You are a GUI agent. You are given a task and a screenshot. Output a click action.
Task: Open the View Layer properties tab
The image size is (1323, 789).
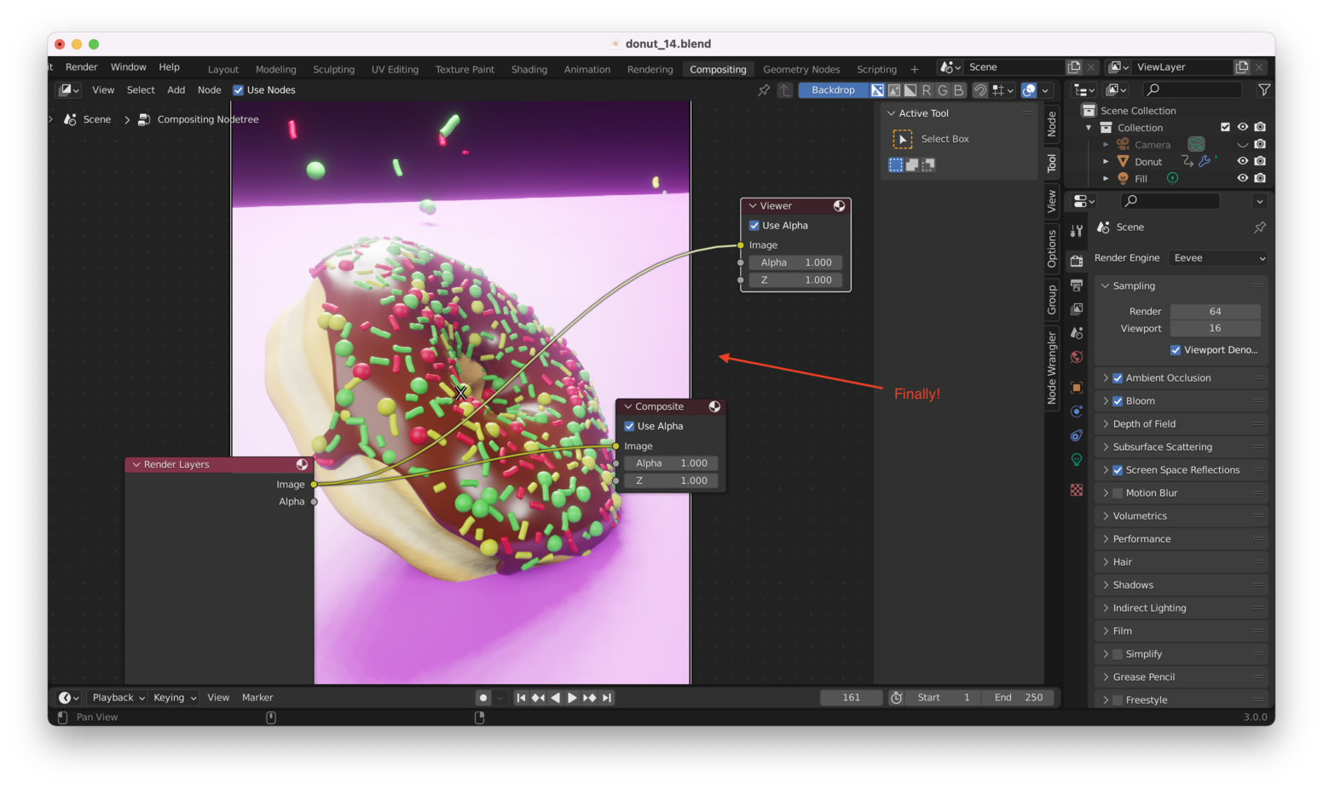[1077, 309]
